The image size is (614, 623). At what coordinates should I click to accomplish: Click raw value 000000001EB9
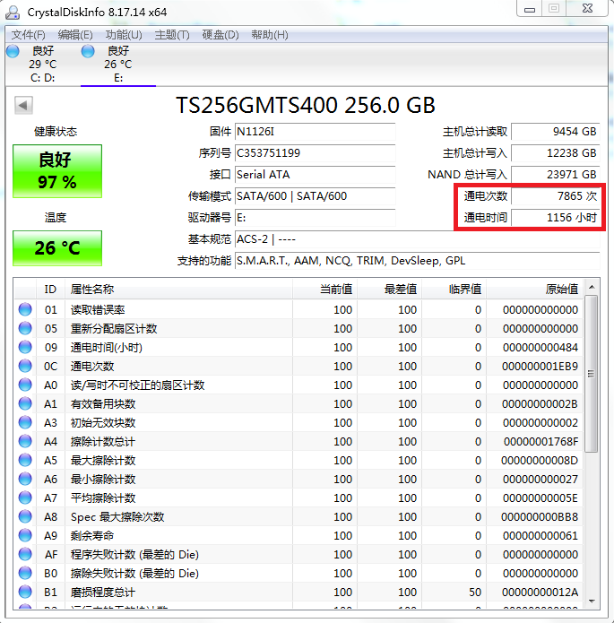(540, 367)
